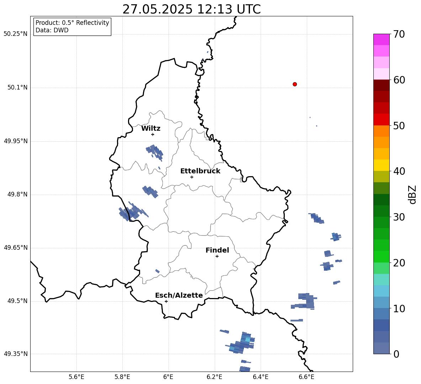This screenshot has height=384, width=421.
Task: Click the 0 label on colorbar
Action: coord(396,354)
